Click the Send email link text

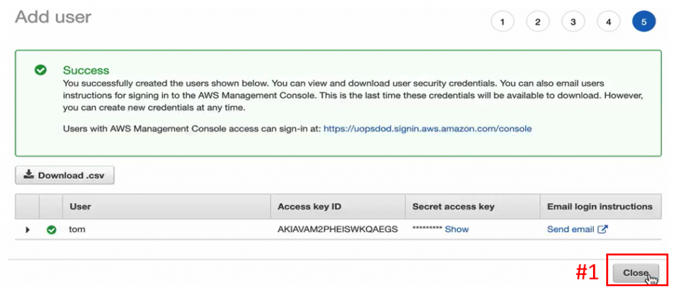(570, 230)
